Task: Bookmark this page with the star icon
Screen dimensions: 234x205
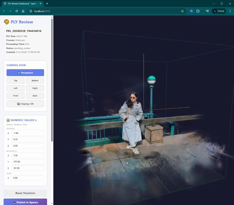Action: (182, 11)
